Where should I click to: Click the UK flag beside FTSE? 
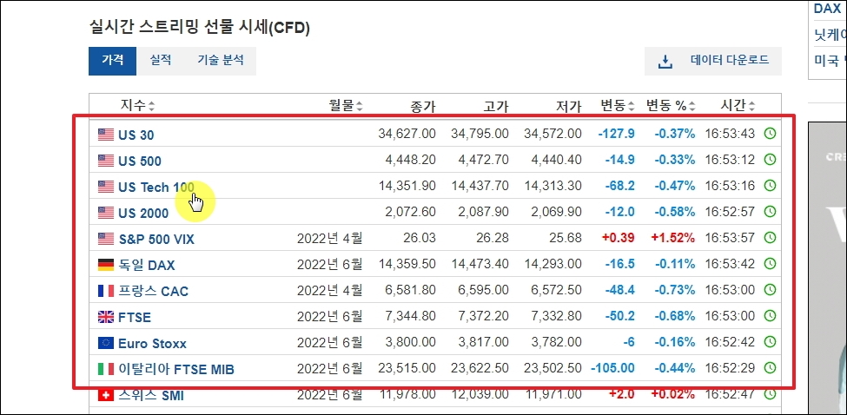(106, 317)
